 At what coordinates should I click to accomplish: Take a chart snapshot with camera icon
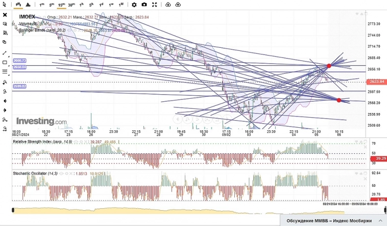144,5
